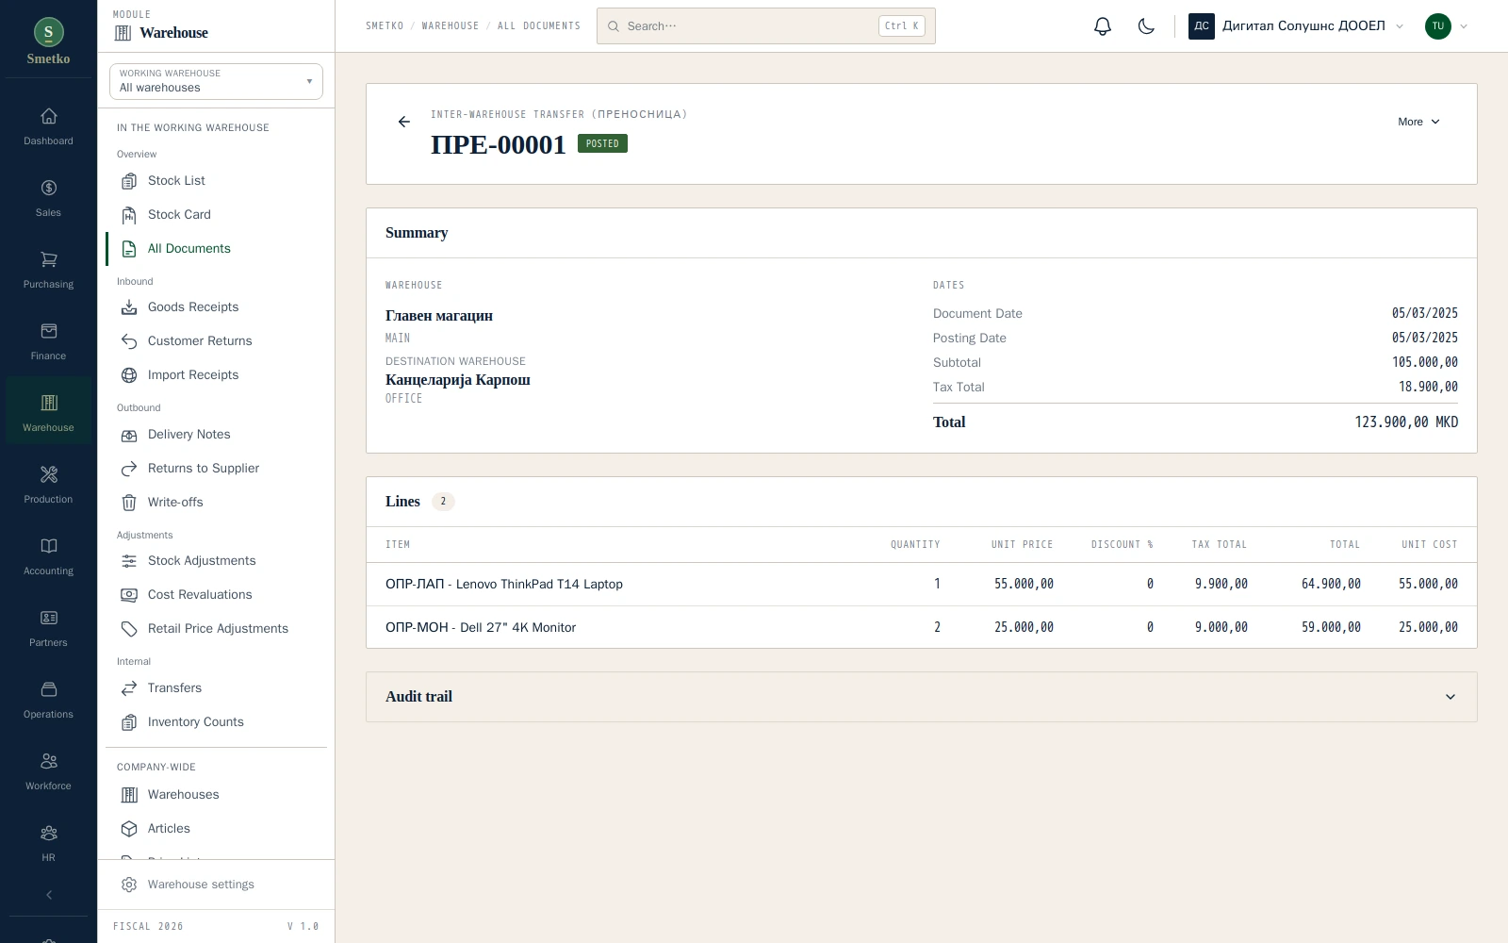
Task: Collapse the sidebar with chevron arrow
Action: coord(49,895)
